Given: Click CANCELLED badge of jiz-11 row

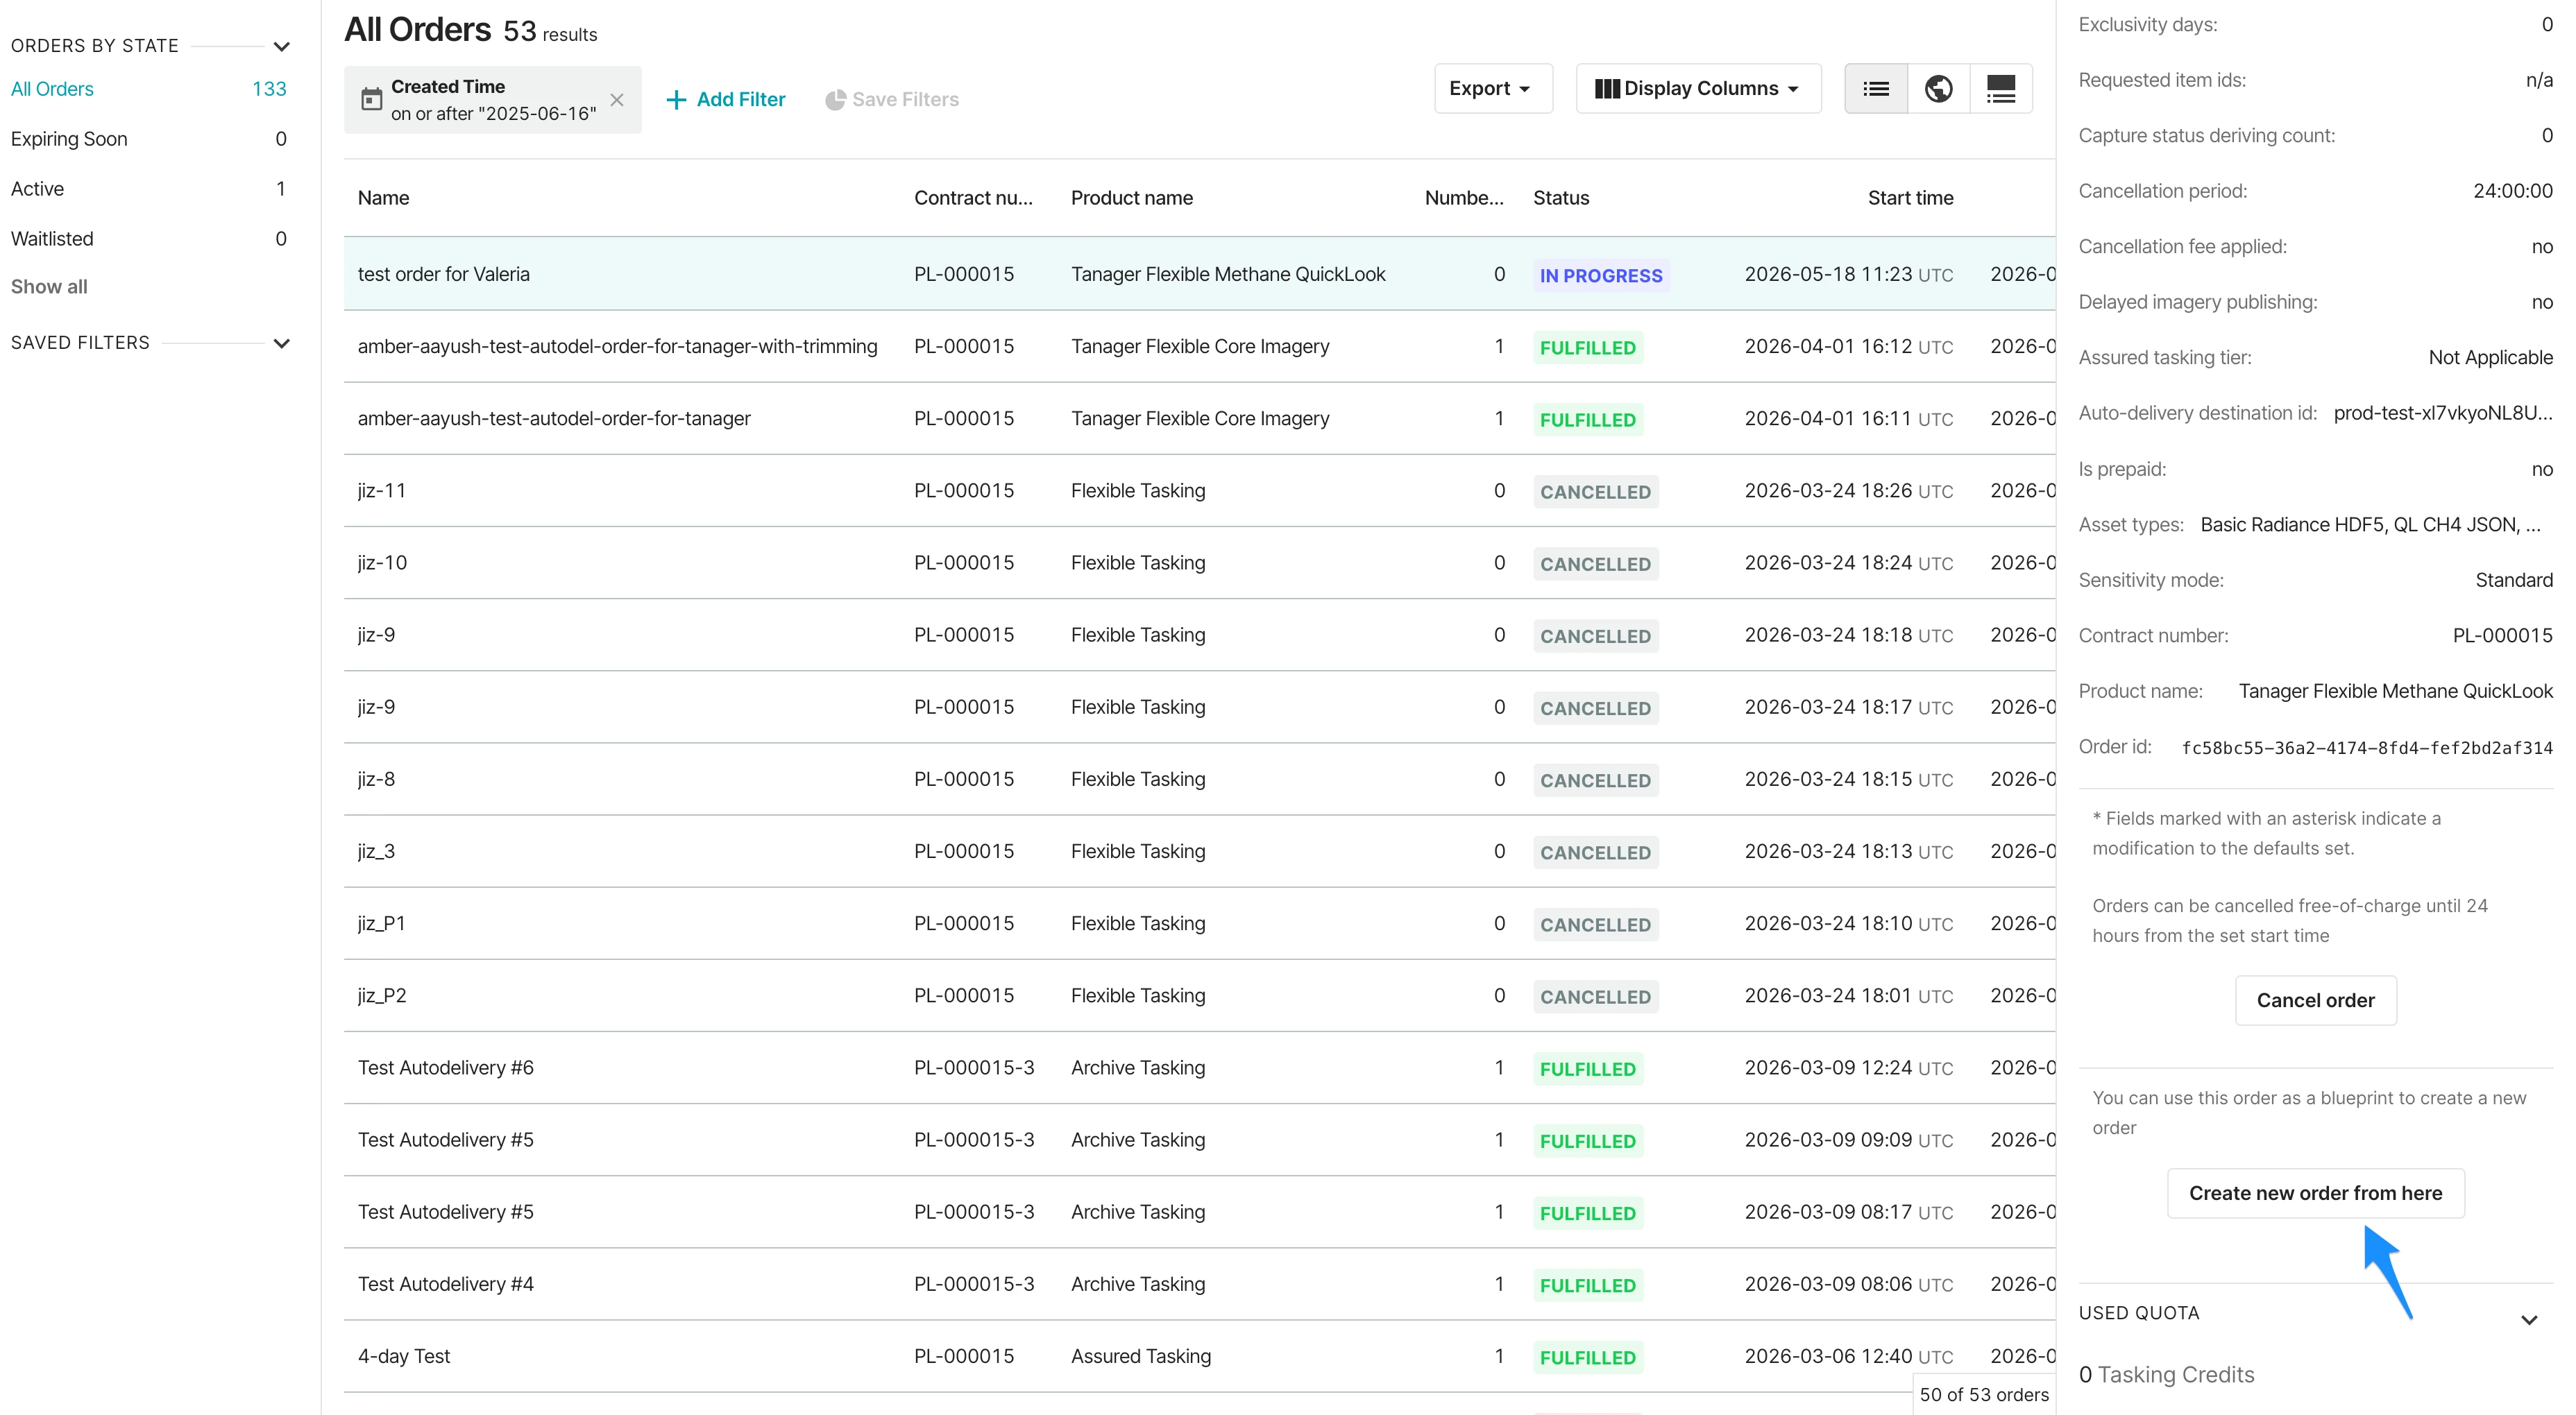Looking at the screenshot, I should pos(1595,492).
